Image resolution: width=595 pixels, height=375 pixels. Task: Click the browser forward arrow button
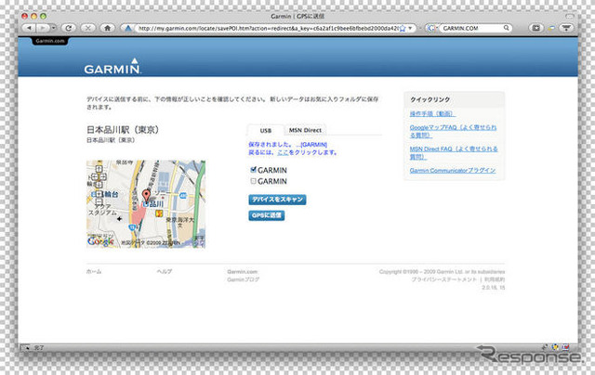point(42,28)
